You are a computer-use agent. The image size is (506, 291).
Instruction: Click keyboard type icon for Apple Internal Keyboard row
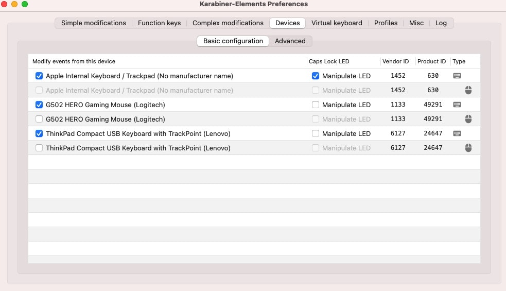[457, 76]
